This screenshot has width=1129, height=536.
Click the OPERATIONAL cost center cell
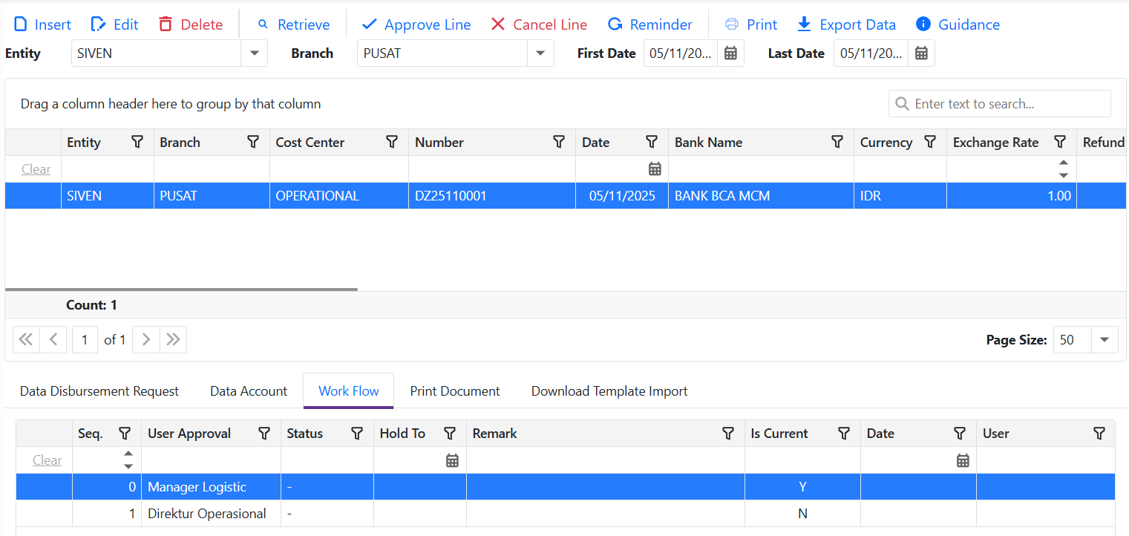tap(339, 196)
